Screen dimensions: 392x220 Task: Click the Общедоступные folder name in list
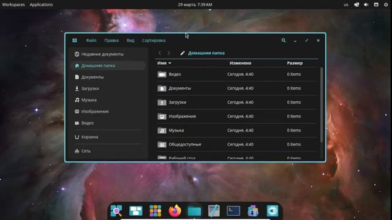pos(185,144)
